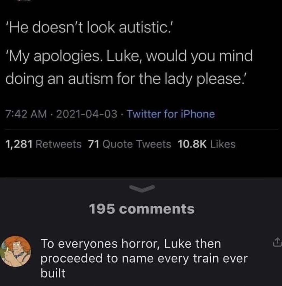Screen dimensions: 282x286
Task: View the 71 Quote Tweets list
Action: [x=130, y=144]
